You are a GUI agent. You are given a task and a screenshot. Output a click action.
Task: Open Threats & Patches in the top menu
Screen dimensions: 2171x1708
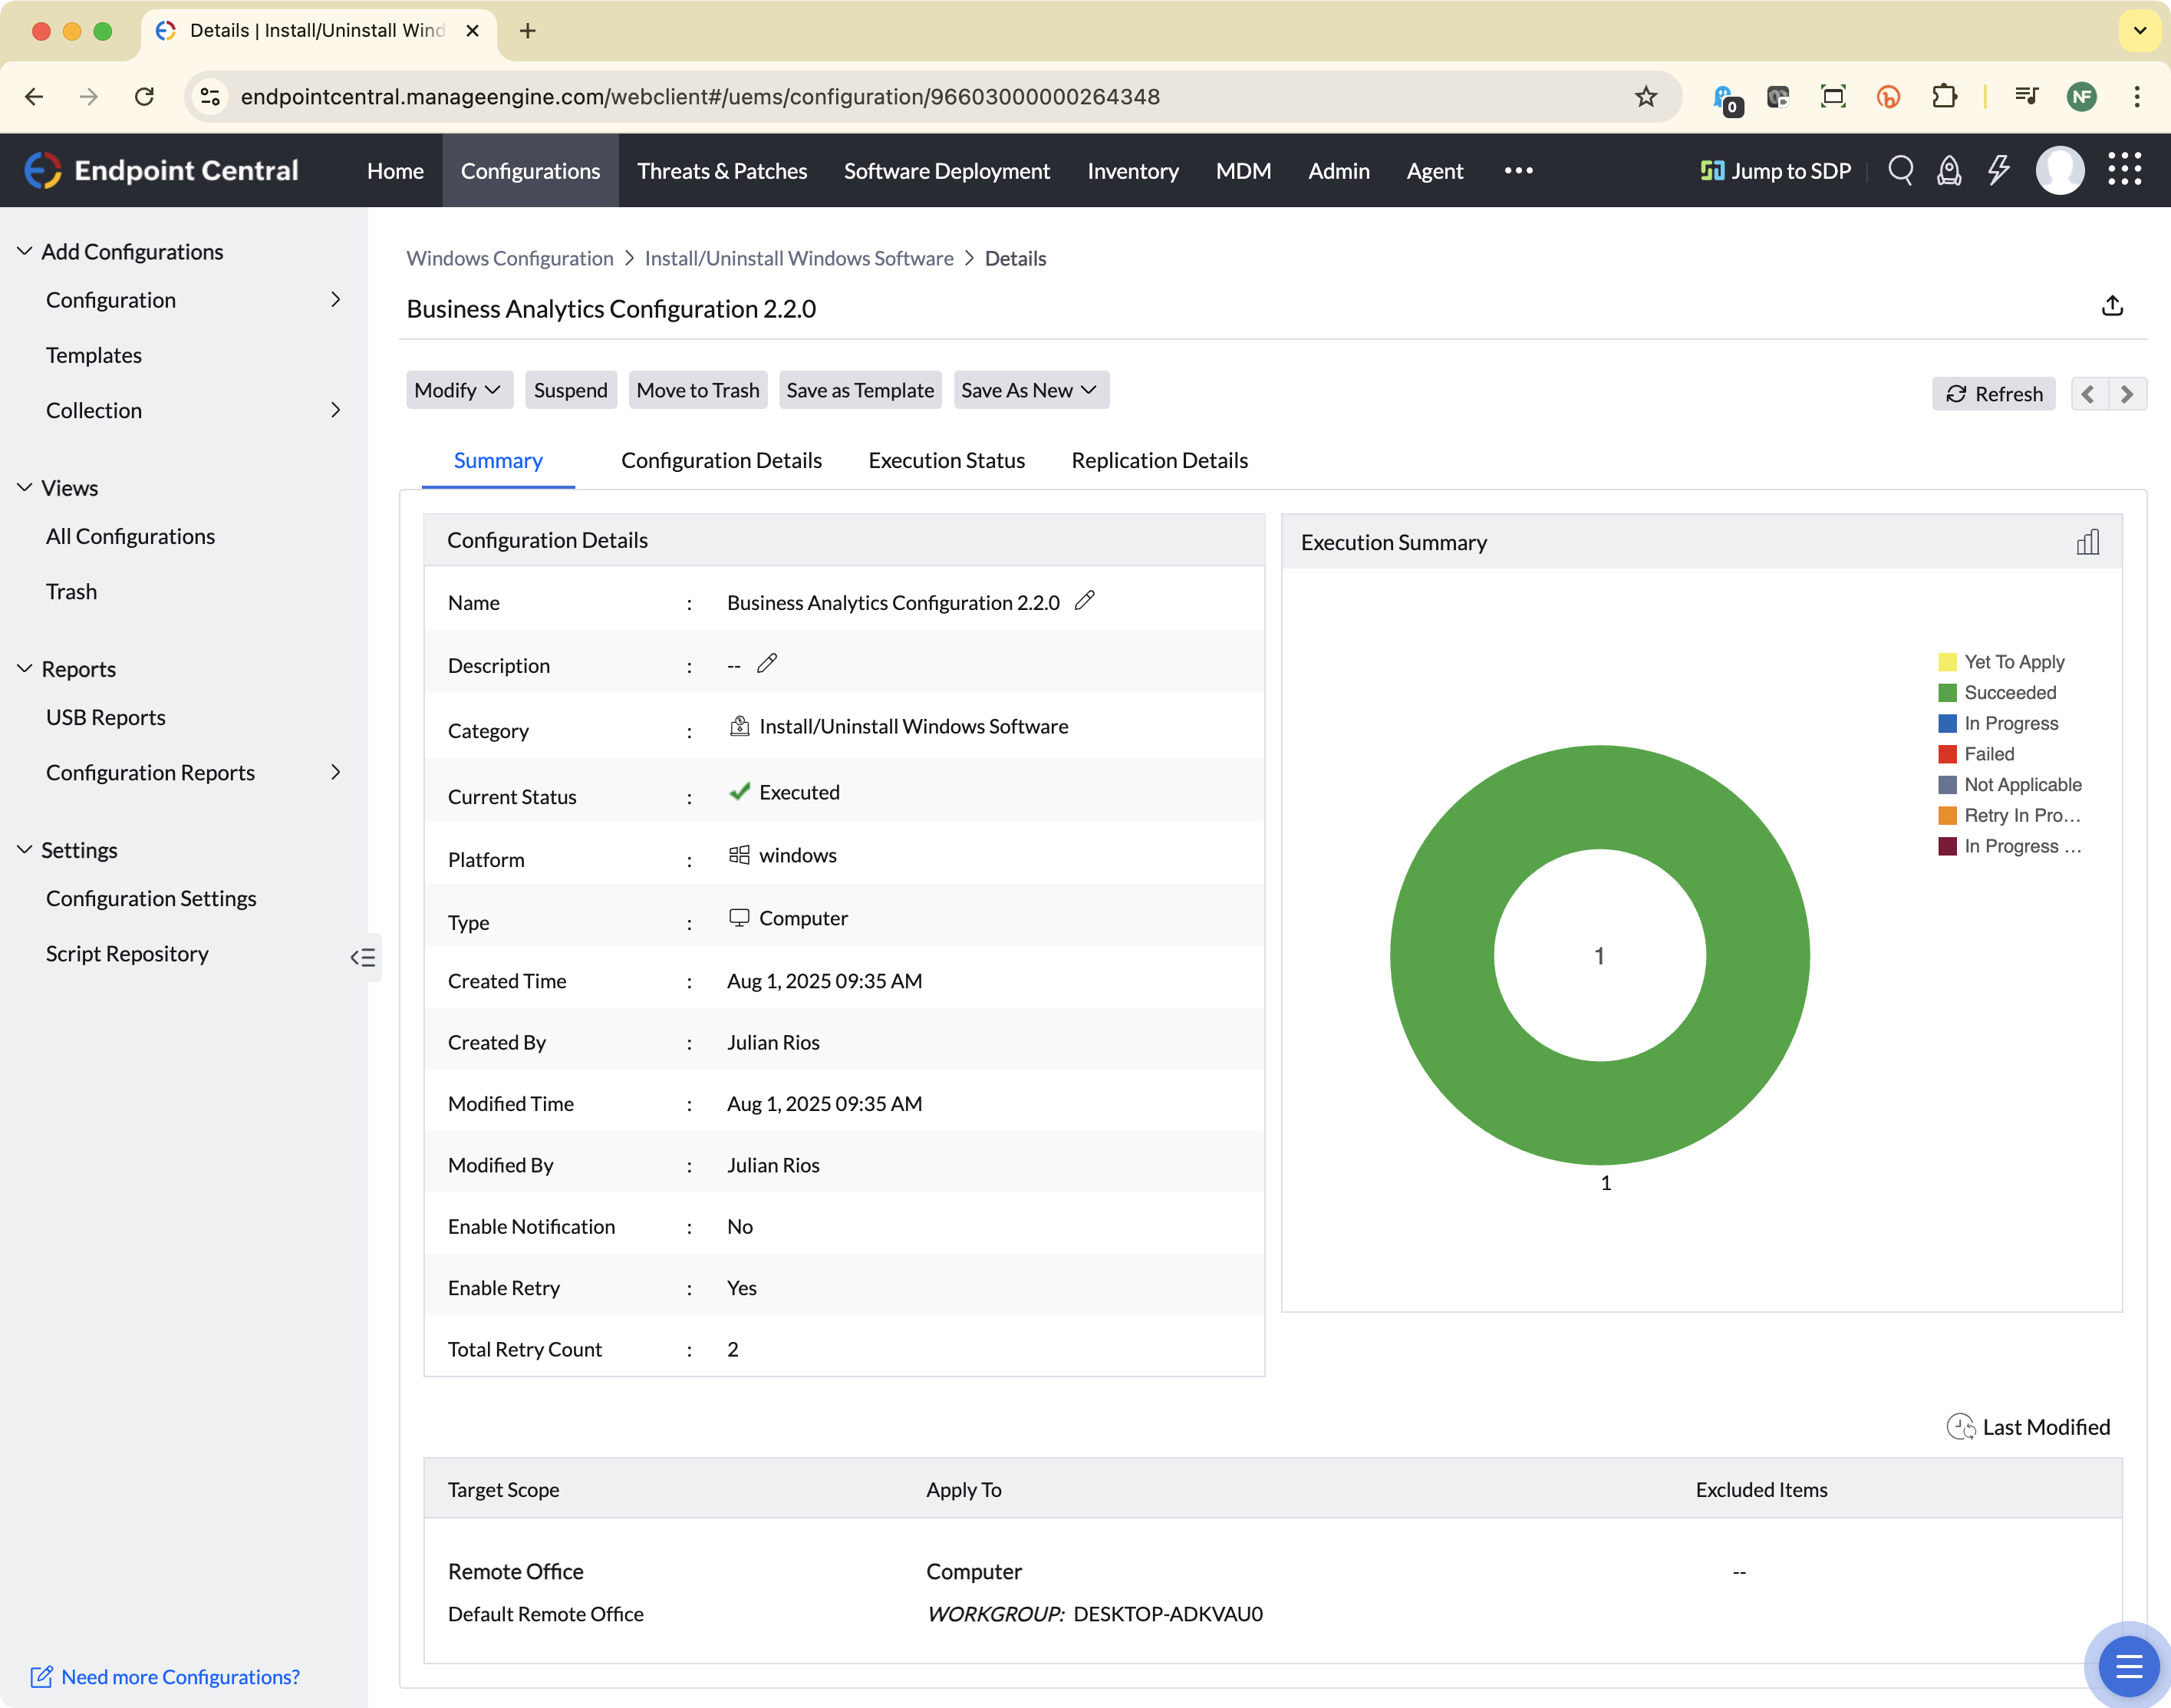click(722, 171)
